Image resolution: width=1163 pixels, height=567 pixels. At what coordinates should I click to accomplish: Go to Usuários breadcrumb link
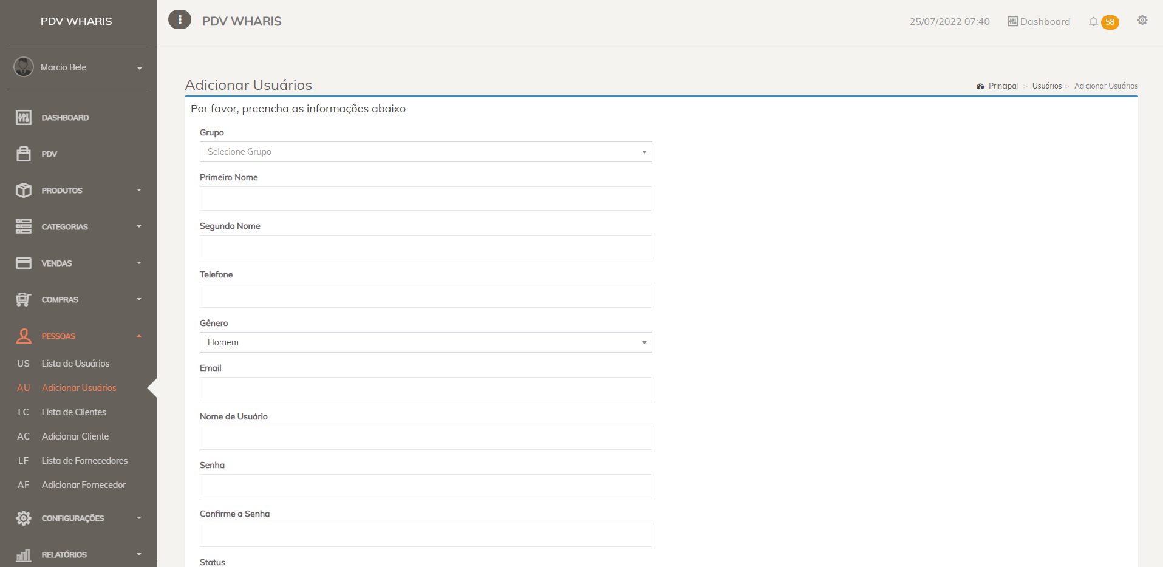pos(1047,86)
